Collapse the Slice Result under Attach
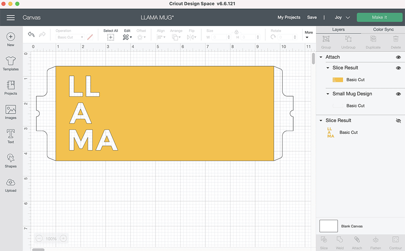The image size is (405, 251). [x=328, y=68]
